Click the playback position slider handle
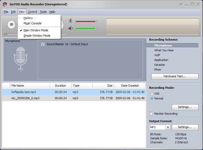This screenshot has height=150, width=203. (x=6, y=34)
